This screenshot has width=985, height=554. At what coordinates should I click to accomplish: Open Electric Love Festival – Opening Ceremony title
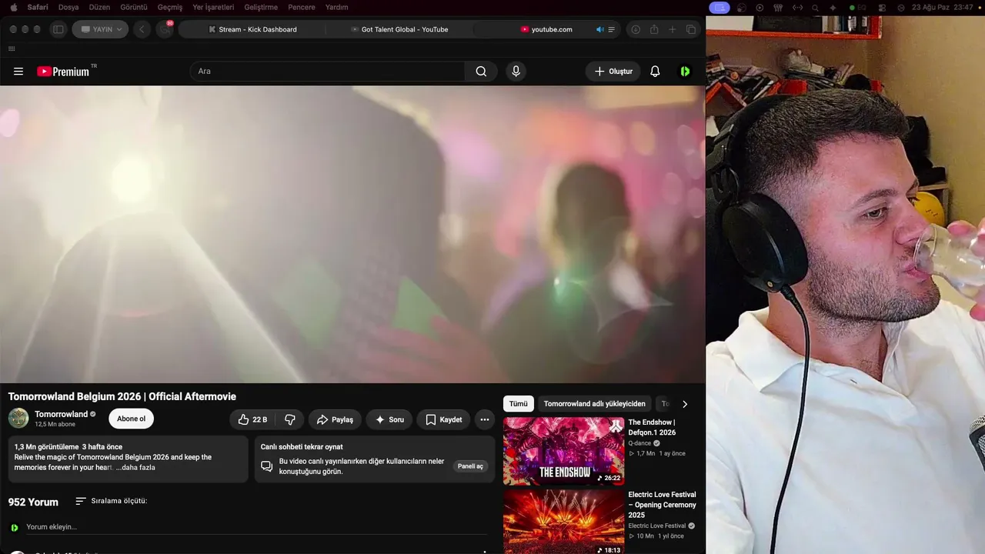click(662, 505)
